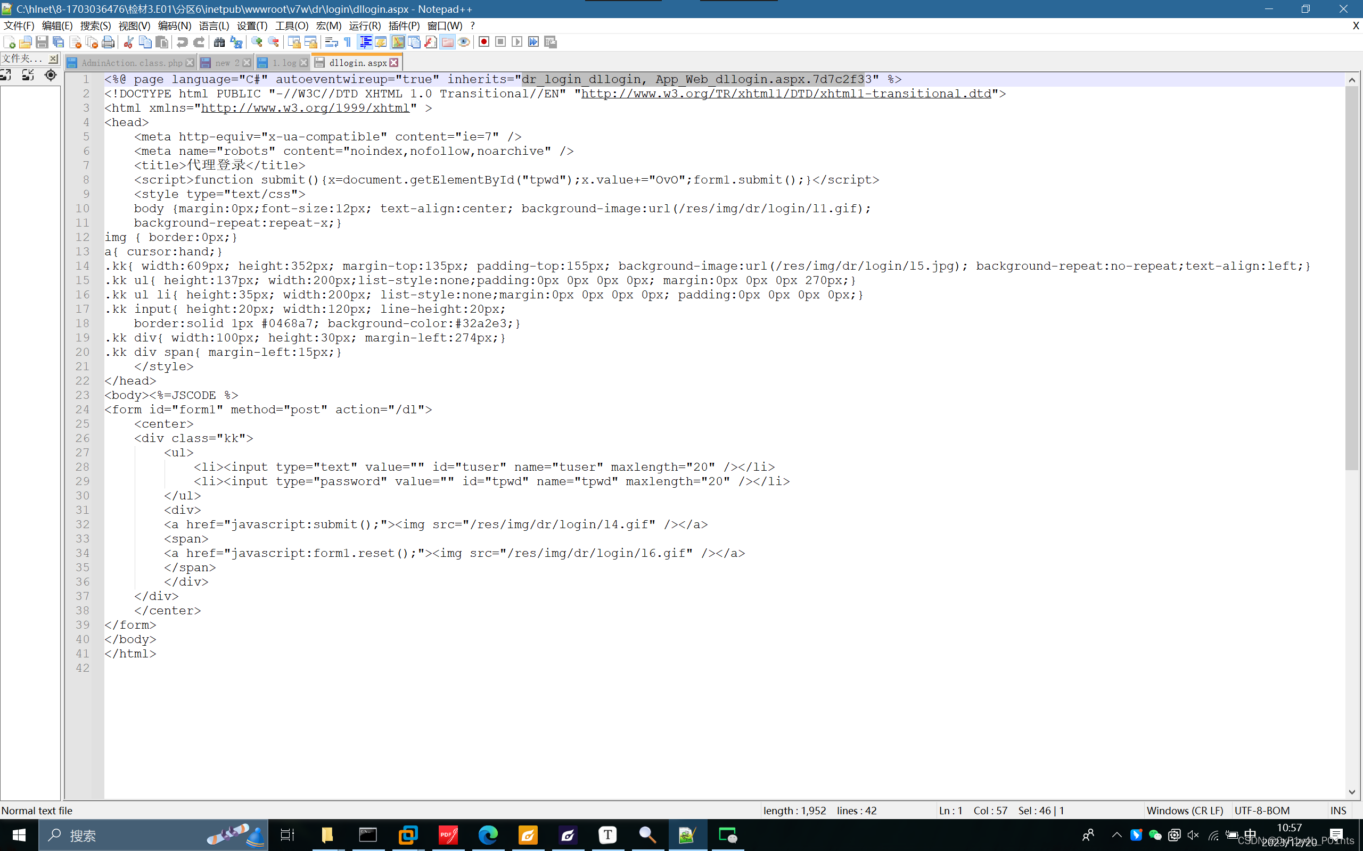
Task: Toggle the Function List panel
Action: pos(431,42)
